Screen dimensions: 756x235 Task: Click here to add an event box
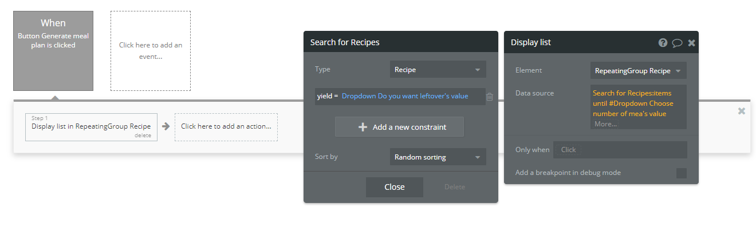[x=151, y=51]
